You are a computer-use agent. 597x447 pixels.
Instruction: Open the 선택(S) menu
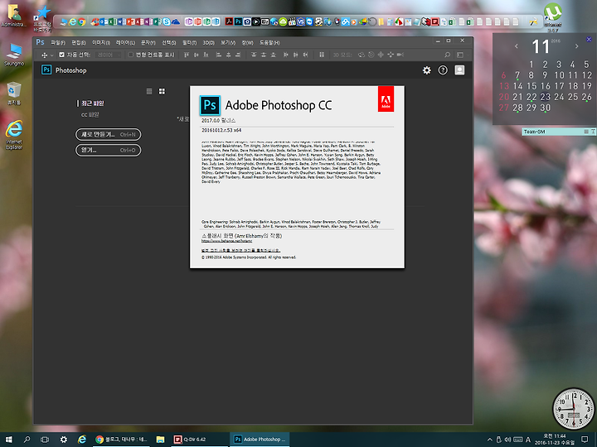click(x=169, y=42)
